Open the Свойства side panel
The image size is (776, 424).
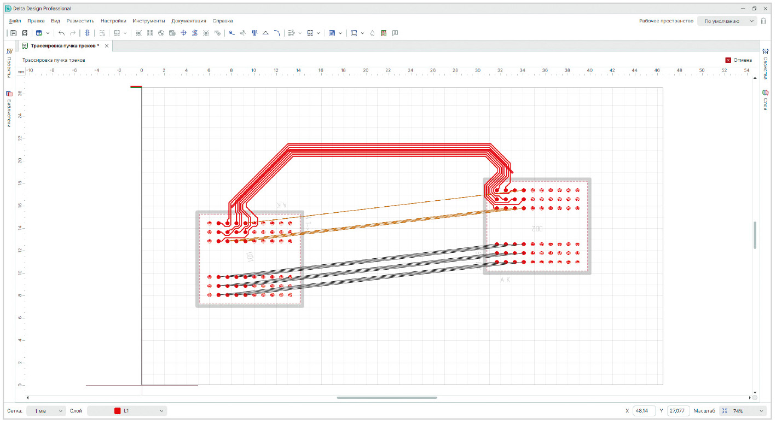pyautogui.click(x=765, y=65)
